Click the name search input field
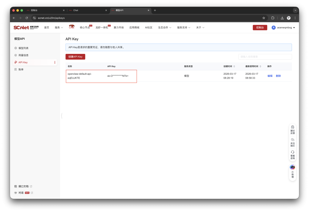Image resolution: width=309 pixels, height=212 pixels. 265,57
